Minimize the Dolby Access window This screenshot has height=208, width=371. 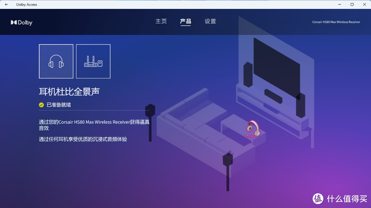tap(339, 4)
